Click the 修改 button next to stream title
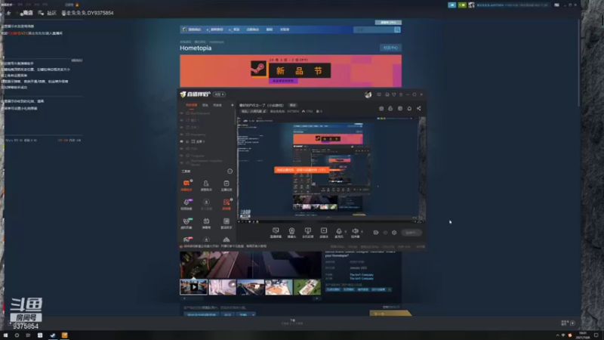Viewport: 604px width, 340px height. point(293,105)
